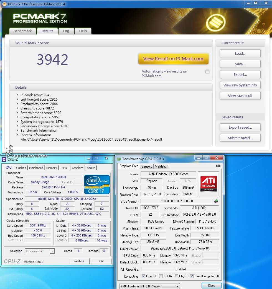Toggle the PhysX checkbox in GPU-Z
The height and width of the screenshot is (289, 272).
point(177,276)
